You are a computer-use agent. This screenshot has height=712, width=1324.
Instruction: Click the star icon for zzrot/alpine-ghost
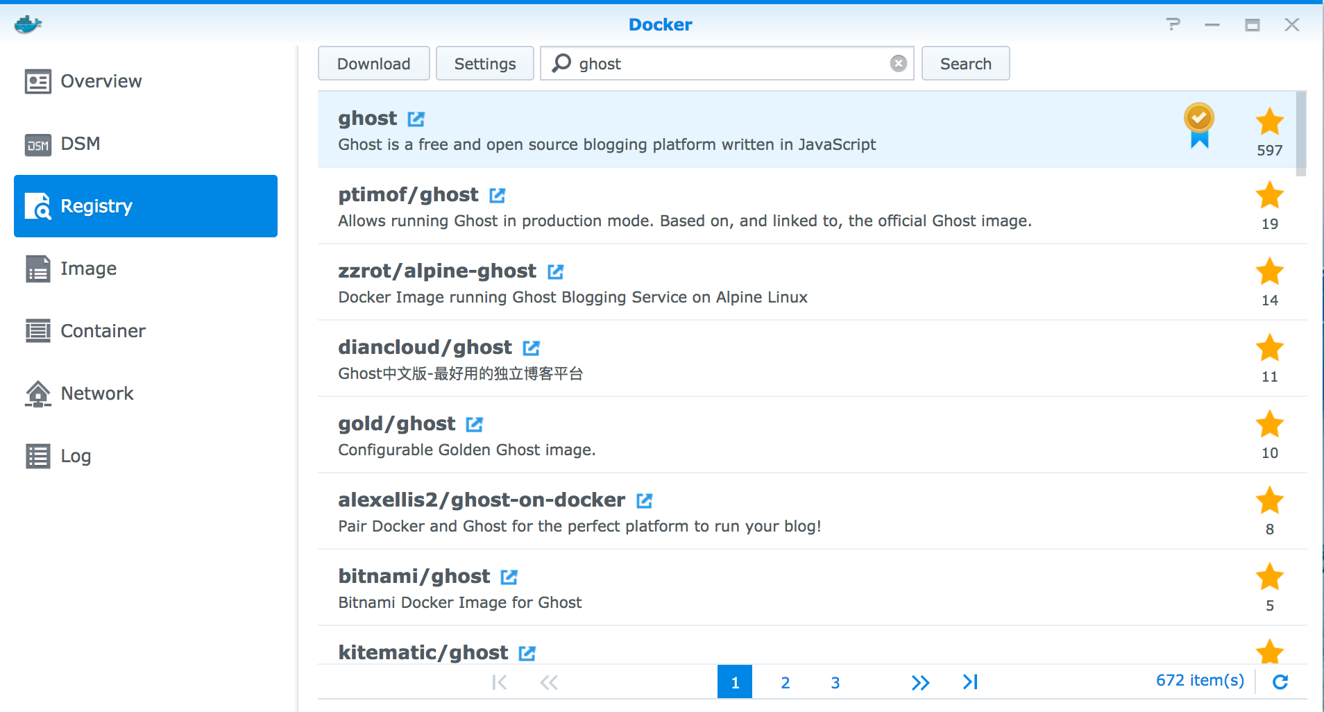coord(1269,271)
